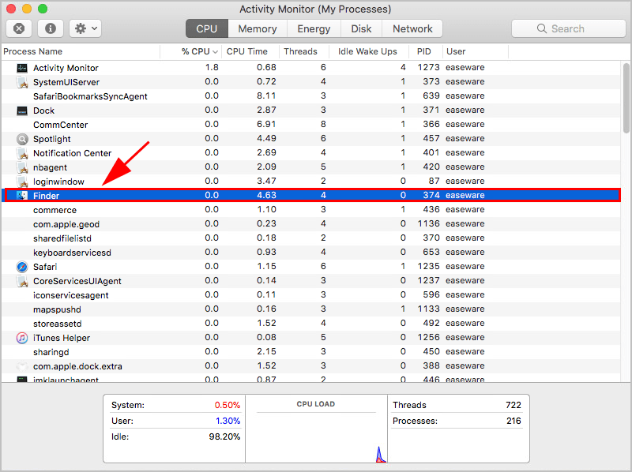
Task: Switch to the Network tab
Action: point(412,28)
